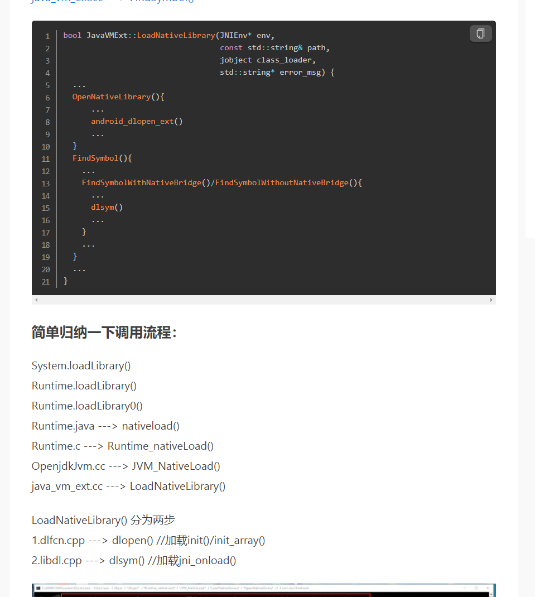Click the "简单归纳一下调用流程" heading
Image resolution: width=535 pixels, height=597 pixels.
104,333
